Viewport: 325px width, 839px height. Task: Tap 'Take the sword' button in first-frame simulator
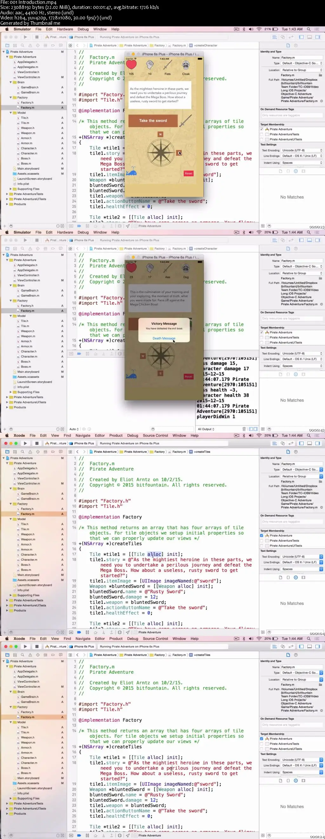tap(153, 121)
